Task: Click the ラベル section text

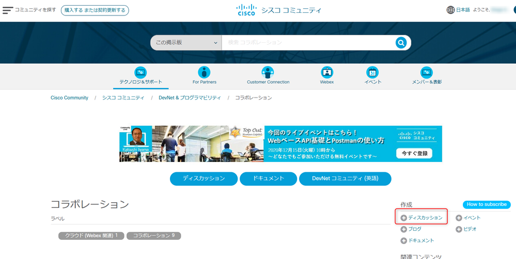Action: (x=57, y=219)
